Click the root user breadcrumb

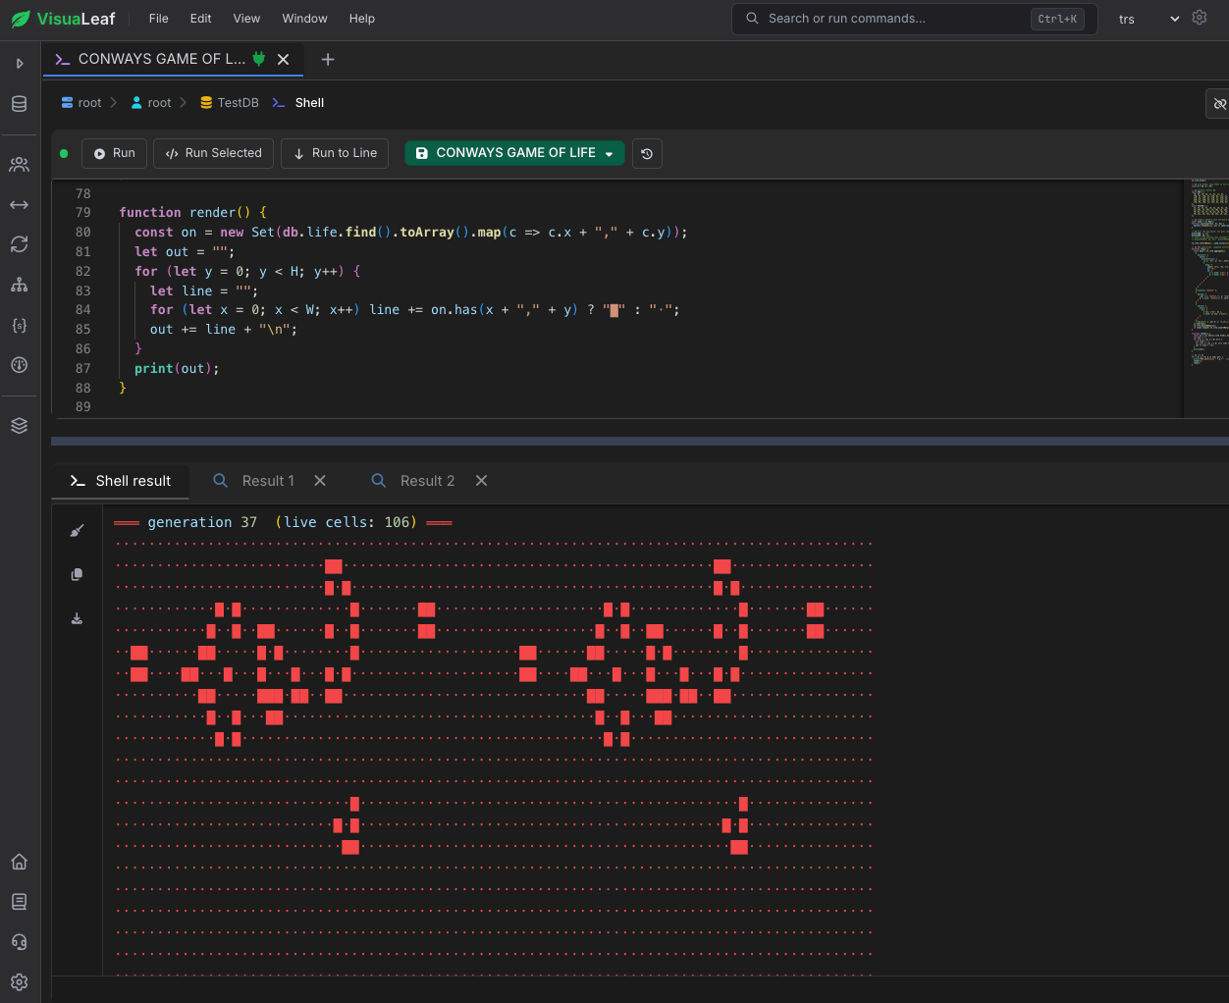click(151, 103)
